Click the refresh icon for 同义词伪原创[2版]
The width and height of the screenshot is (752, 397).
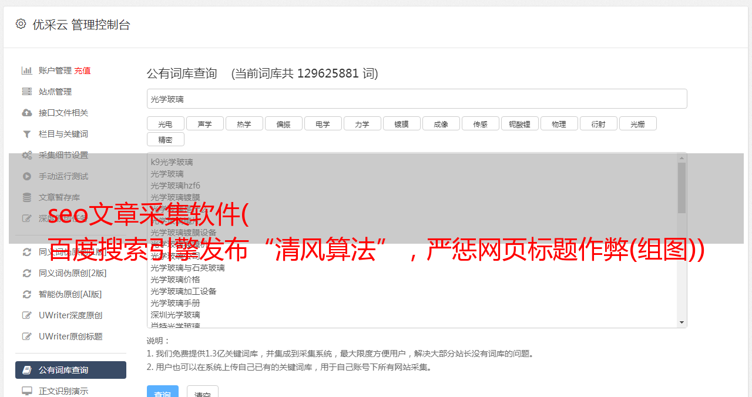tap(26, 273)
